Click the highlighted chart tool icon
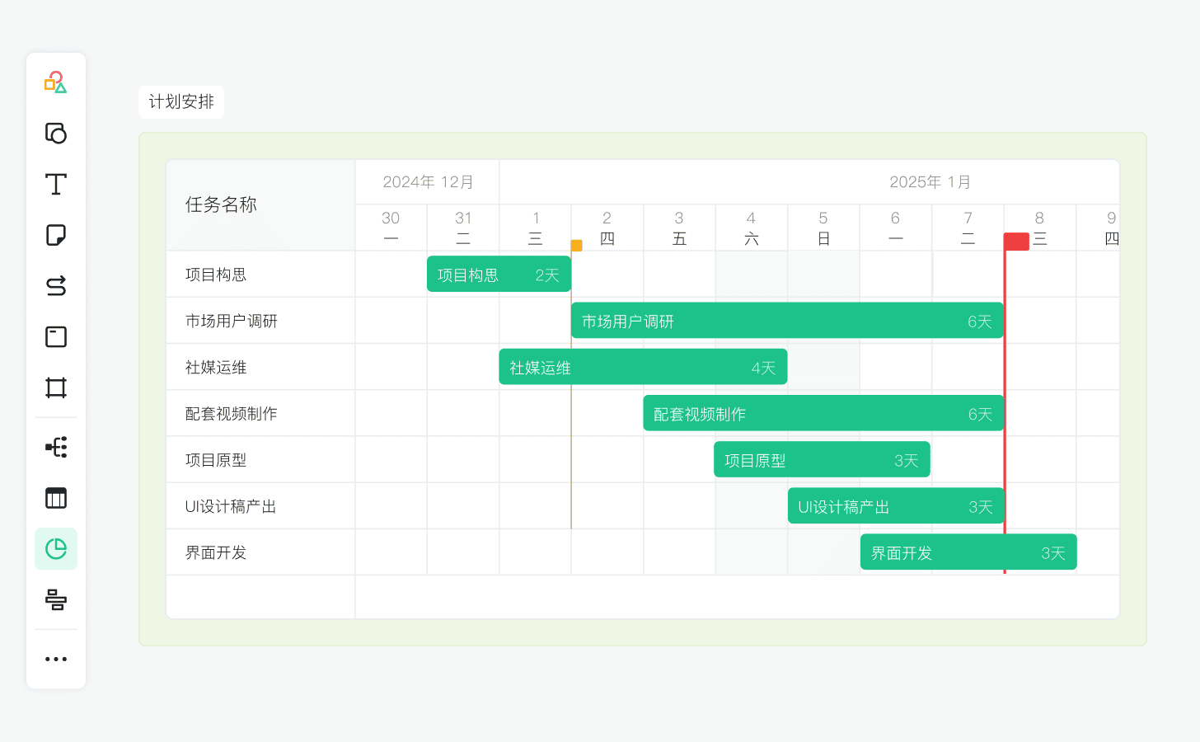This screenshot has height=742, width=1200. pos(55,549)
